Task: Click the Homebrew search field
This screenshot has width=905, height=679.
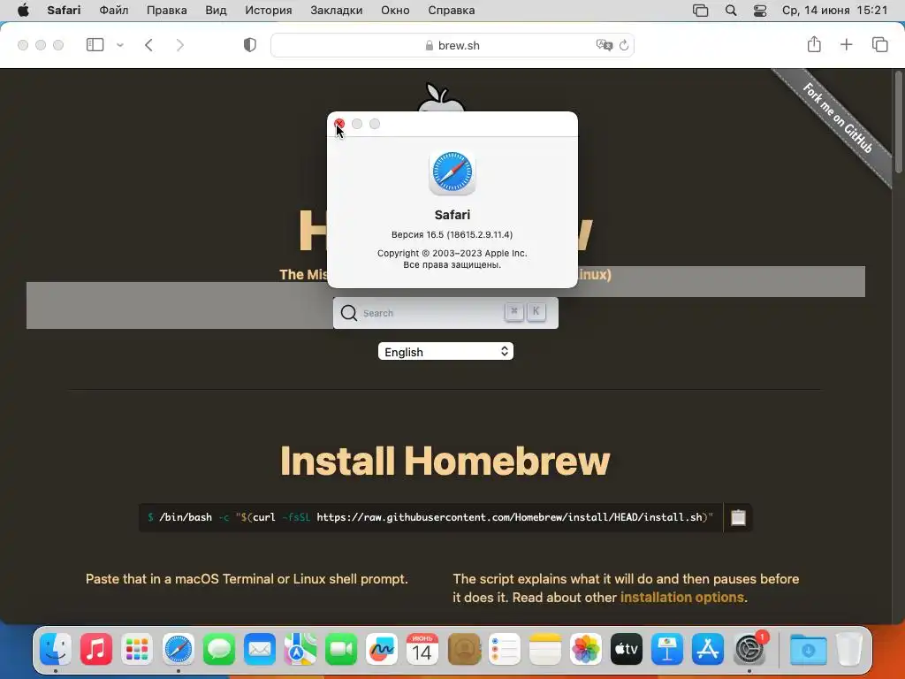Action: coord(445,313)
